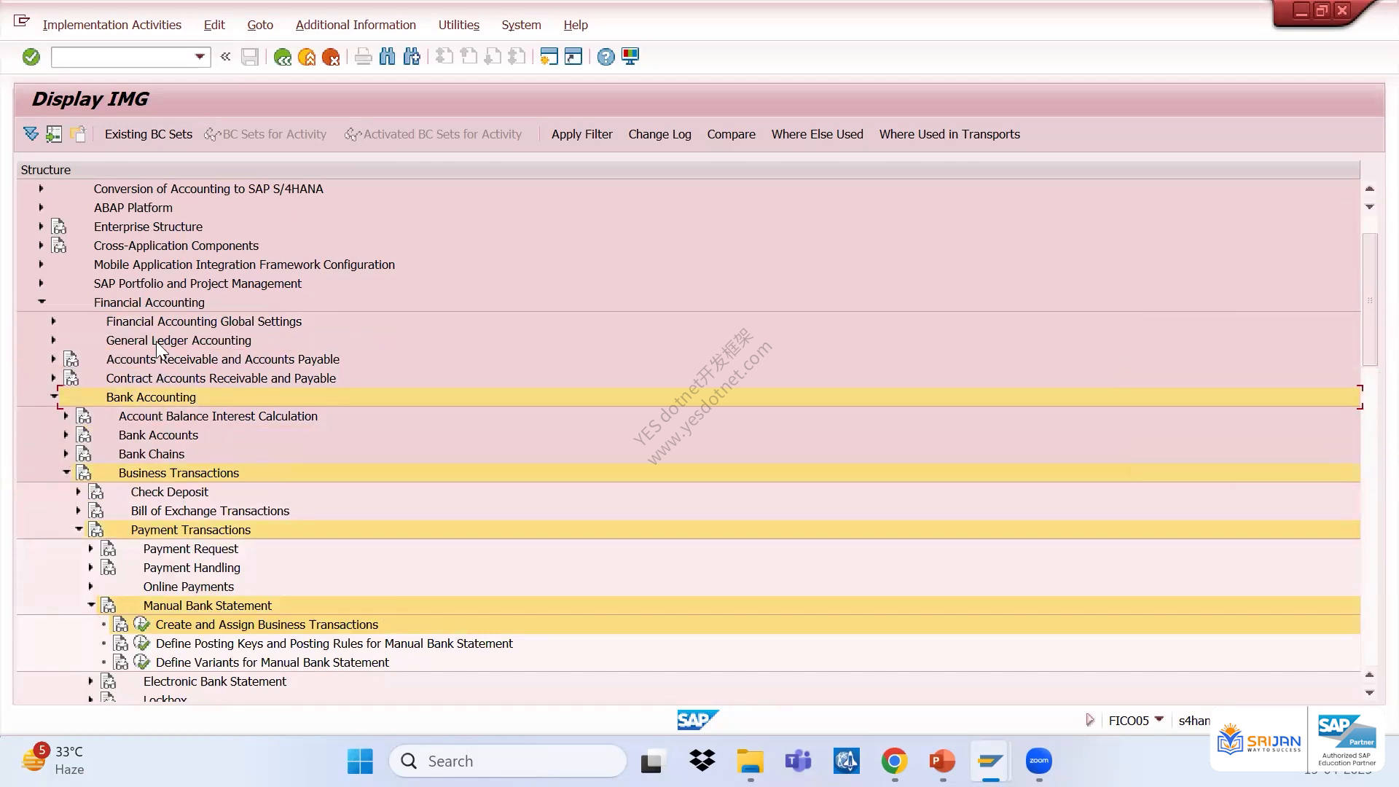This screenshot has height=787, width=1399.
Task: Open the Additional Information menu
Action: pos(356,25)
